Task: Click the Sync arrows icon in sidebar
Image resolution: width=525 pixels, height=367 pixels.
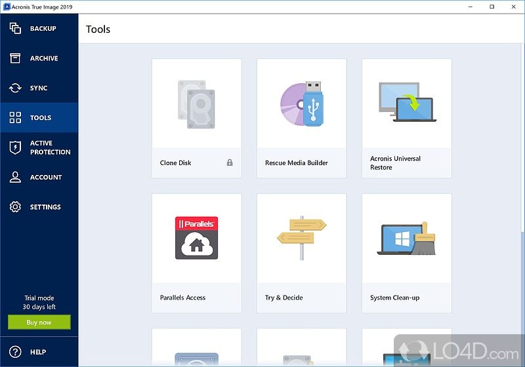Action: point(15,88)
